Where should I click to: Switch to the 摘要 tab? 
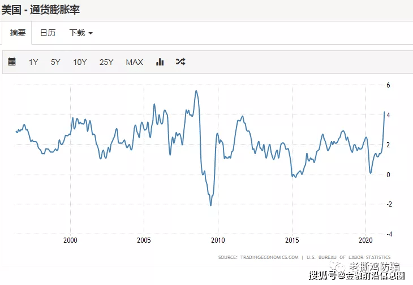click(18, 33)
